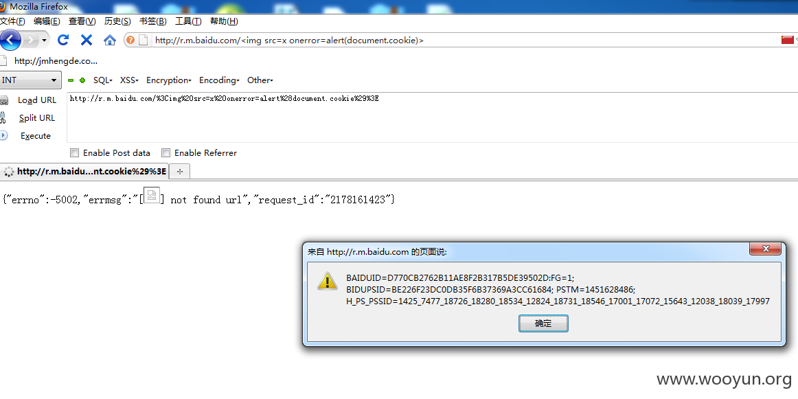Click the Execute play icon
This screenshot has width=798, height=399.
pyautogui.click(x=3, y=136)
